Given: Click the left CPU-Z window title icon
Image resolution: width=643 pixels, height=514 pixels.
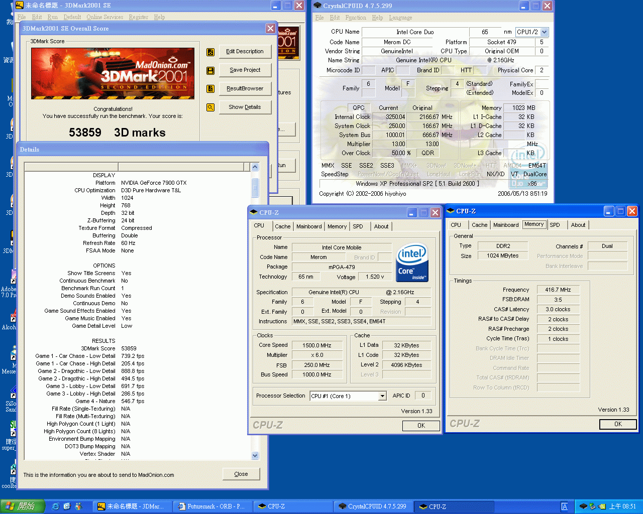Looking at the screenshot, I should (x=254, y=212).
